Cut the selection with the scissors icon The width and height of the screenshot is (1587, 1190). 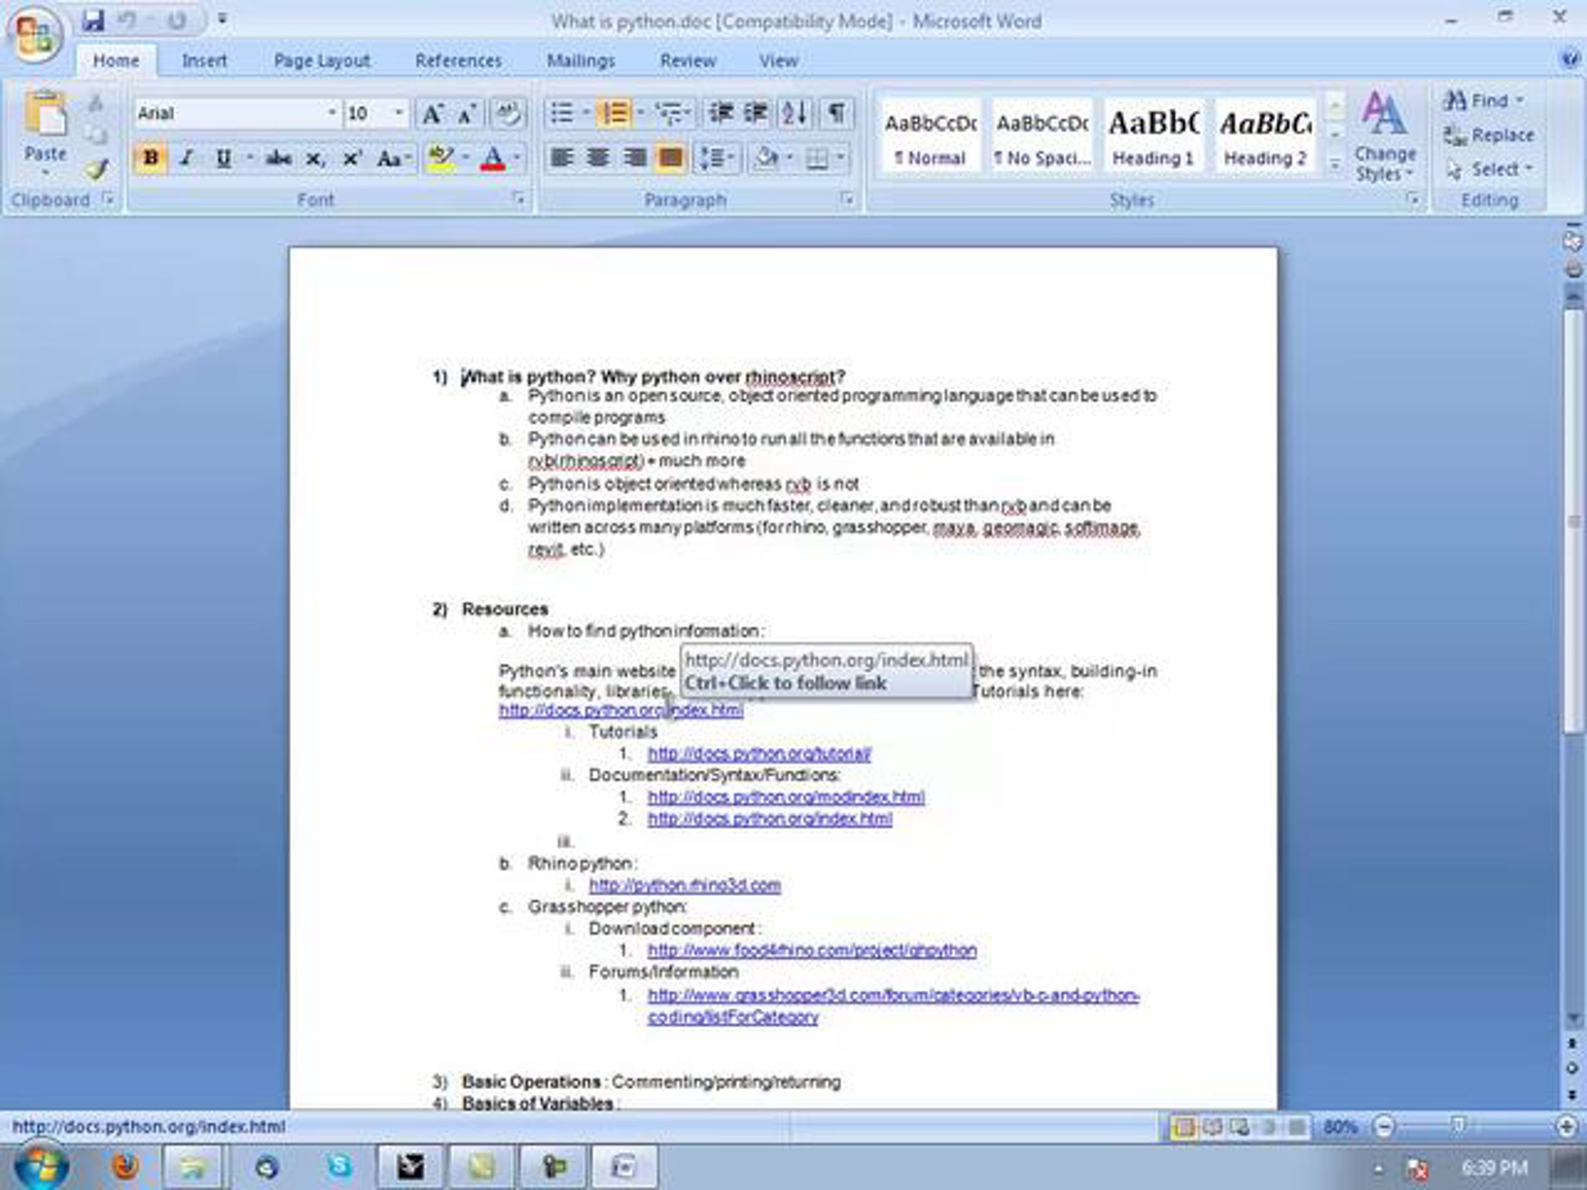click(x=96, y=103)
